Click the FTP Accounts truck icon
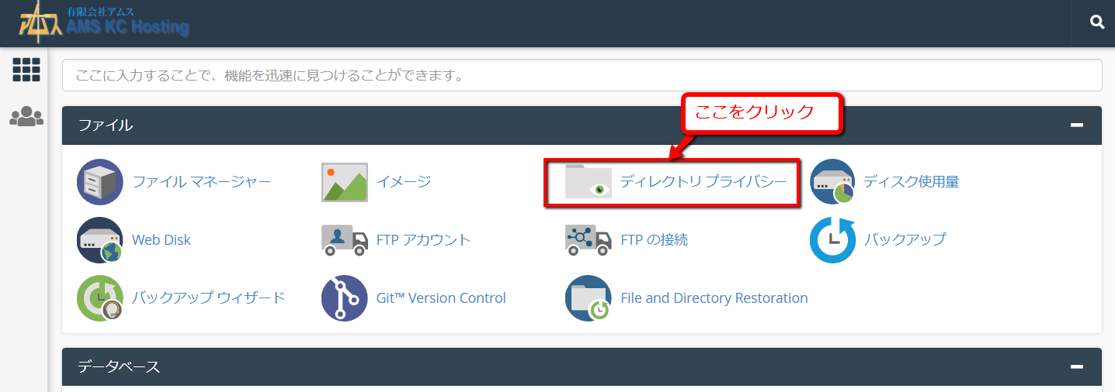This screenshot has width=1115, height=392. click(x=345, y=240)
